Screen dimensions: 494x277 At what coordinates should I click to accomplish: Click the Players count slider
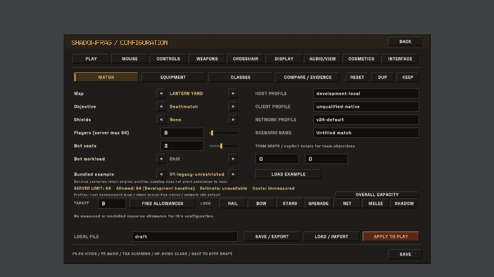[223, 133]
